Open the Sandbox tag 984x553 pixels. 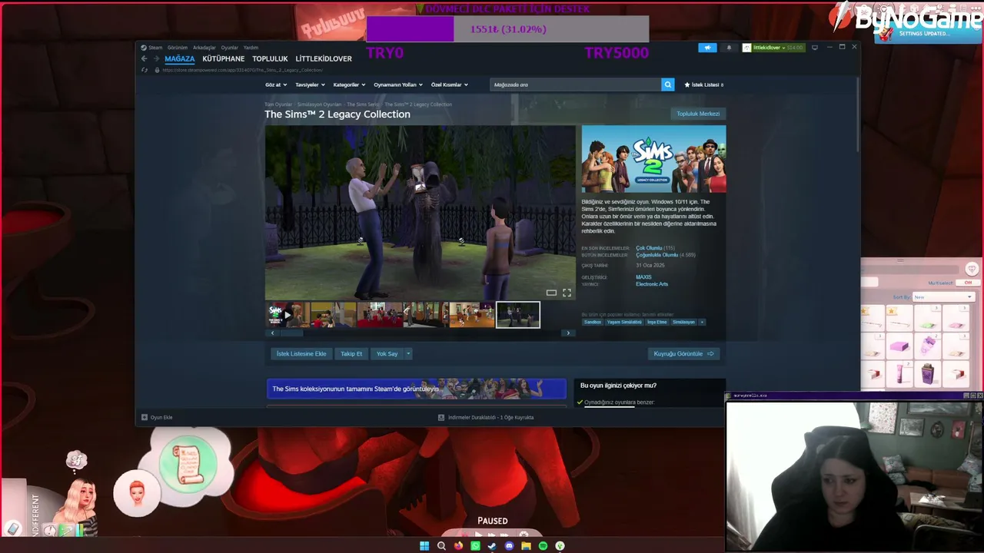pos(593,322)
